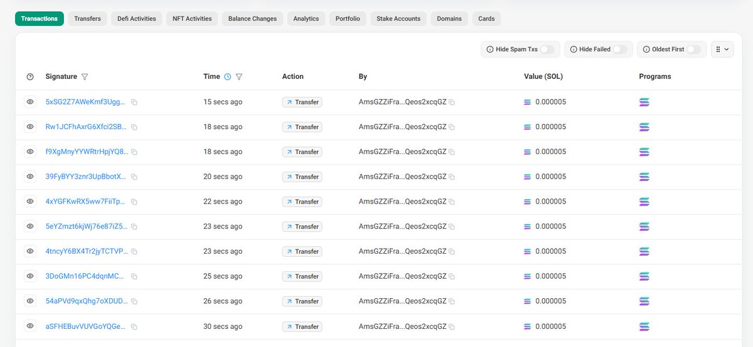Open the Defi Activities tab
This screenshot has width=753, height=347.
[137, 19]
